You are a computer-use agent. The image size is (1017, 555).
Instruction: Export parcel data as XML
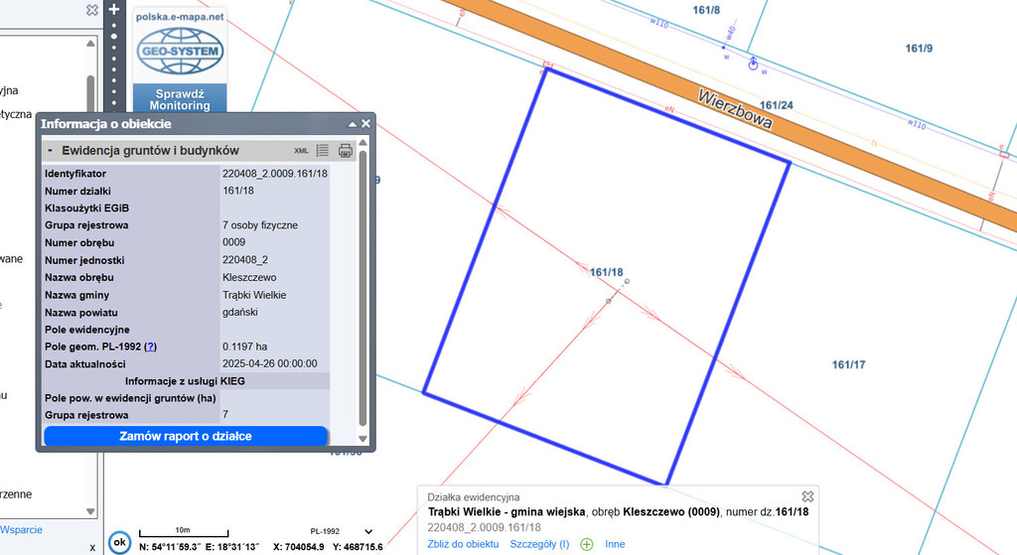click(x=301, y=151)
